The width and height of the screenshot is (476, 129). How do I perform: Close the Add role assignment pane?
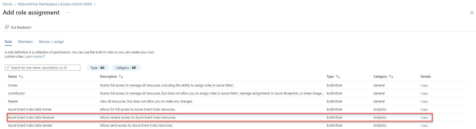tap(472, 13)
